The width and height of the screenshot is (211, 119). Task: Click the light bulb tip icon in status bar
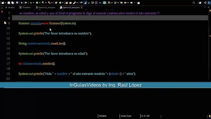click(210, 116)
